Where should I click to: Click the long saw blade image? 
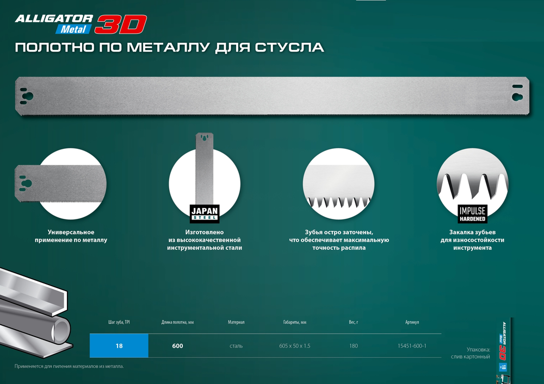[273, 96]
